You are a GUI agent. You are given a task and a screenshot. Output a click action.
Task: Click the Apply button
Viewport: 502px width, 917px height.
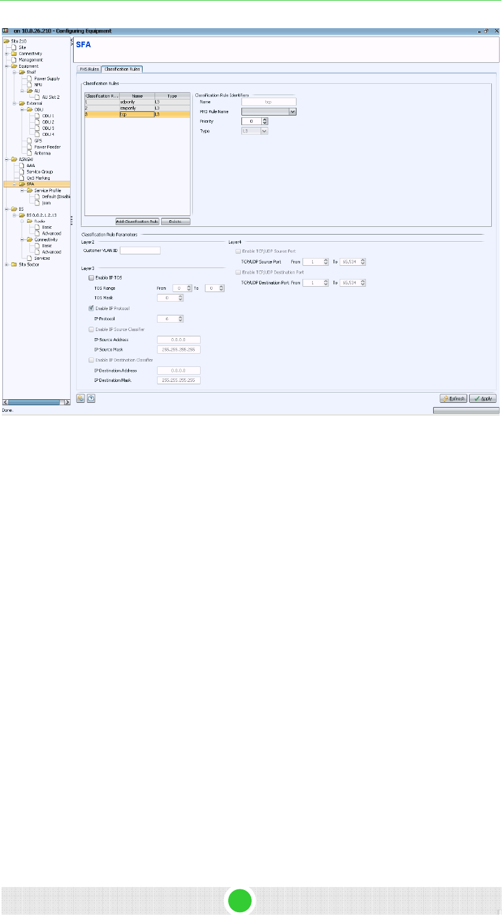coord(483,399)
